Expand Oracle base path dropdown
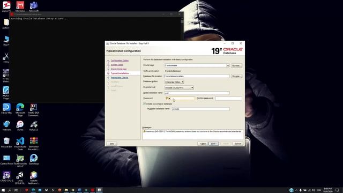 click(228, 65)
